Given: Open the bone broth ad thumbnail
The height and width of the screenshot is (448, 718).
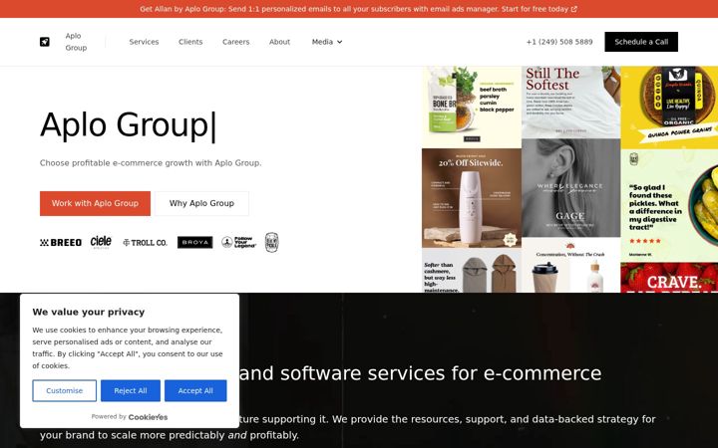Looking at the screenshot, I should pos(471,107).
